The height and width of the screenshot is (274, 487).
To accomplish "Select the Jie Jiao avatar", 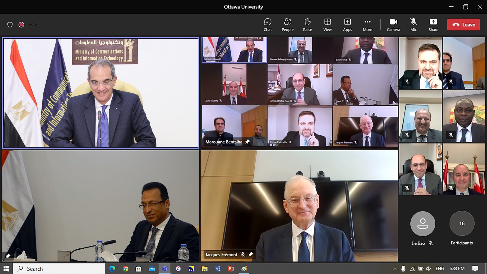I will tap(422, 223).
